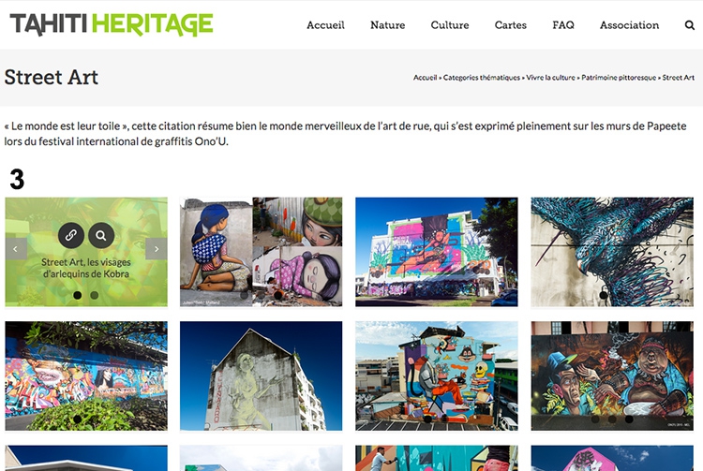Click 'Categories thématiques' breadcrumb link
Image resolution: width=703 pixels, height=471 pixels.
tap(482, 78)
